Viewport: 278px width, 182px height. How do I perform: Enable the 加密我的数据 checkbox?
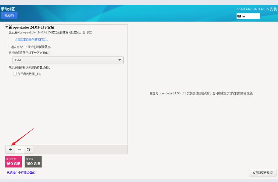pos(15,74)
